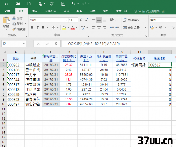Viewport: 176px width, 147px height.
Task: Click the New blank document icon
Action: [29, 4]
